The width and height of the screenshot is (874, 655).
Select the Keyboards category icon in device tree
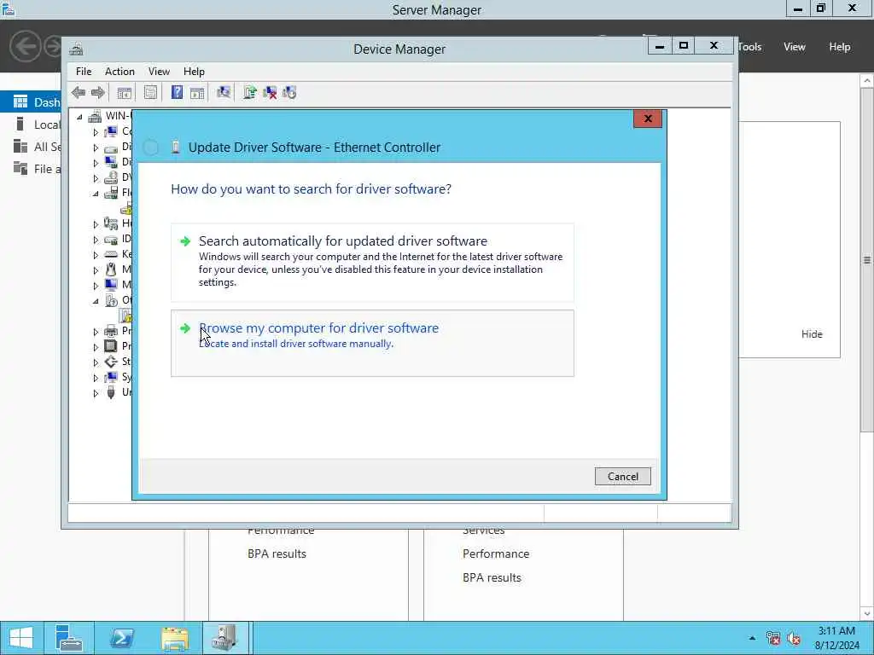[x=111, y=254]
